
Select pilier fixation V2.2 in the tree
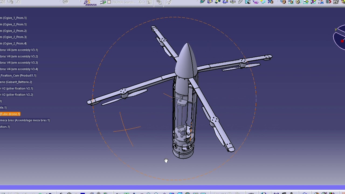tap(17, 95)
